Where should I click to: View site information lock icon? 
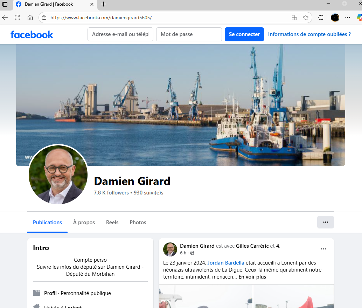(x=44, y=18)
